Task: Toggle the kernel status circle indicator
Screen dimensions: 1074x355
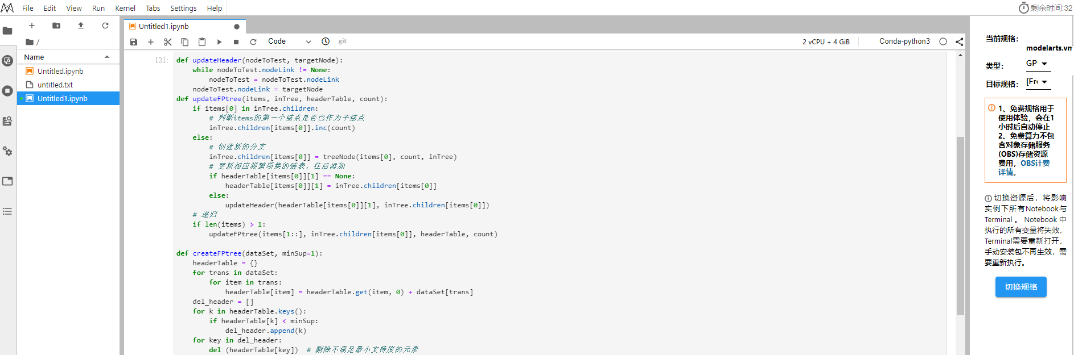Action: (x=943, y=41)
